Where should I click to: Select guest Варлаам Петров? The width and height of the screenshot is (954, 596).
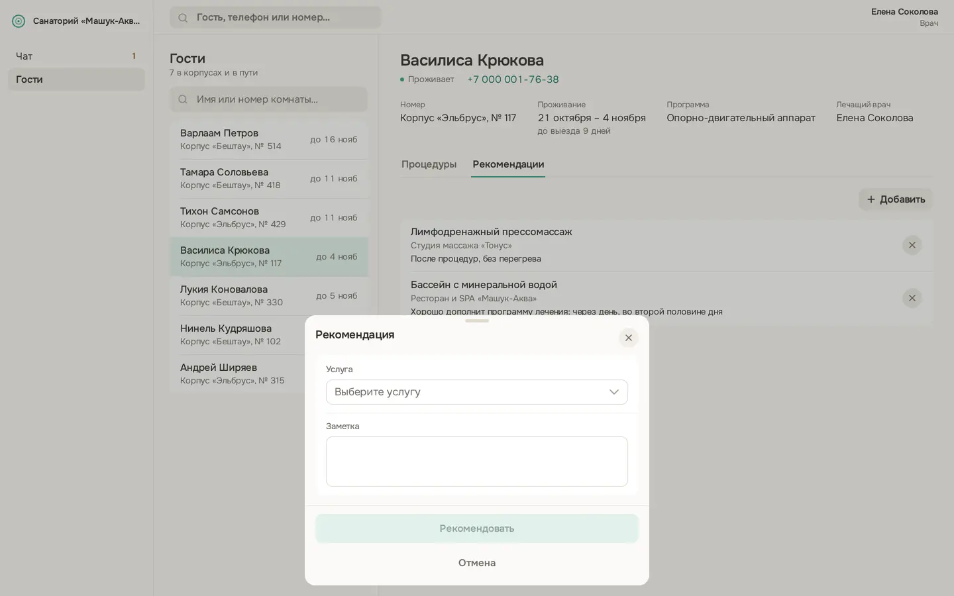pyautogui.click(x=268, y=140)
